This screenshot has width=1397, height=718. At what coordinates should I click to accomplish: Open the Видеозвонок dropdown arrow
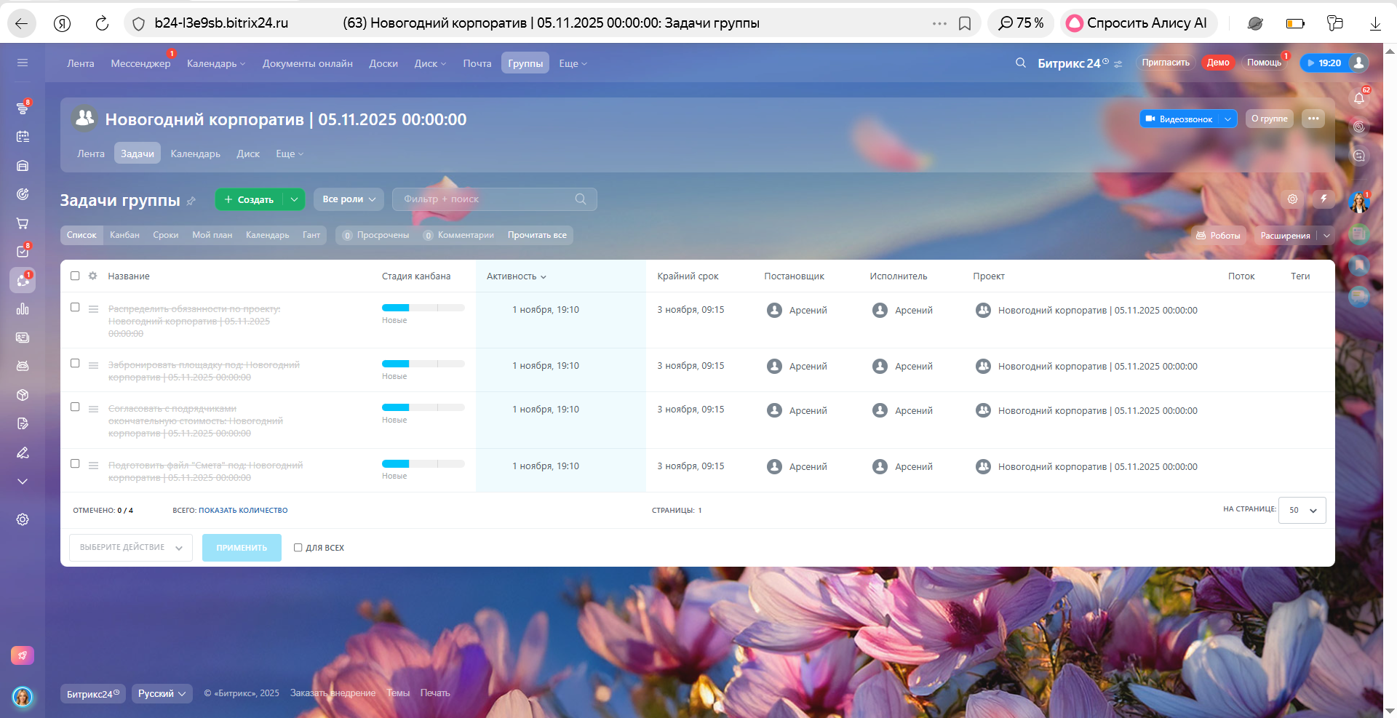1227,119
